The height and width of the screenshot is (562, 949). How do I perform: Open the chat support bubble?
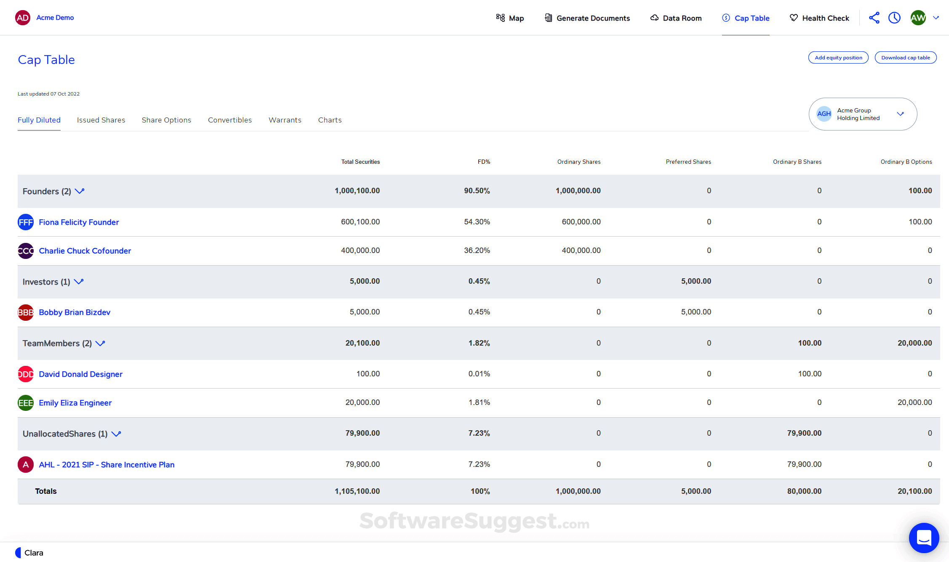pos(924,538)
